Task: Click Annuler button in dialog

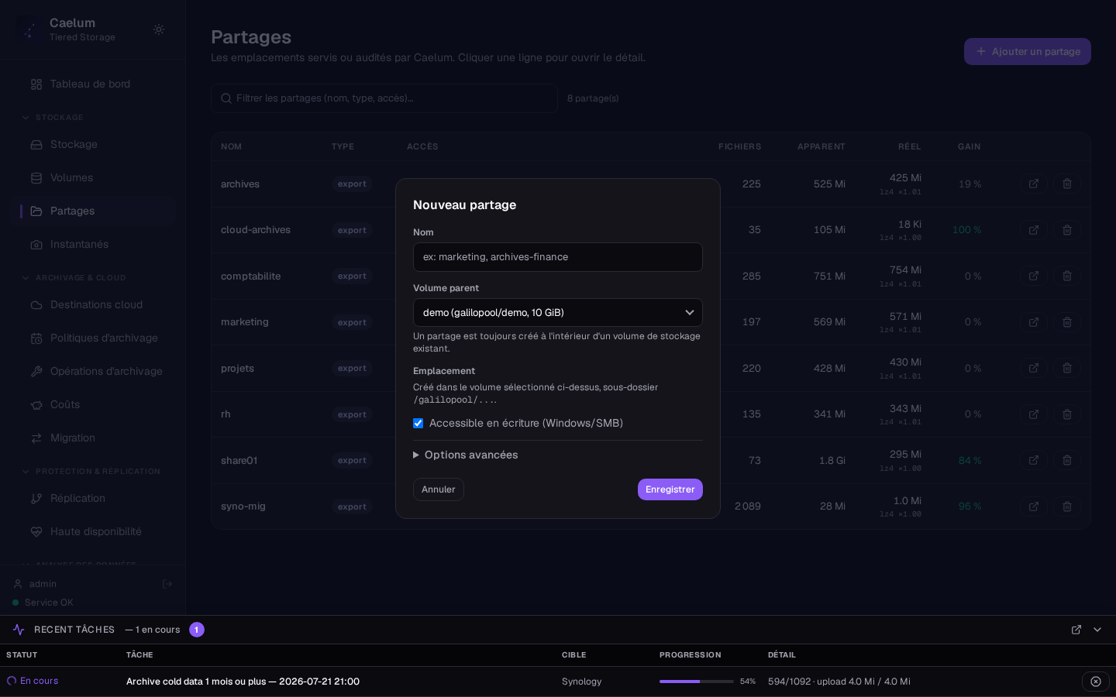Action: pyautogui.click(x=439, y=489)
